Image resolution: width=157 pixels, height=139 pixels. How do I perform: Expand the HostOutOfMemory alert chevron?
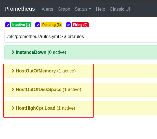(13, 71)
